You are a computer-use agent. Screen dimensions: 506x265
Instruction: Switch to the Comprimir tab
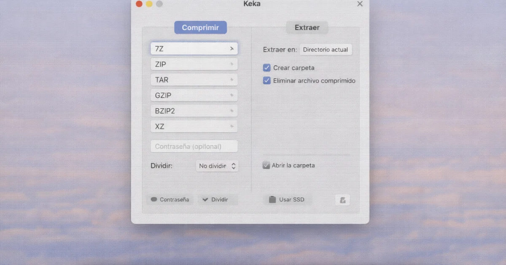[x=200, y=28]
